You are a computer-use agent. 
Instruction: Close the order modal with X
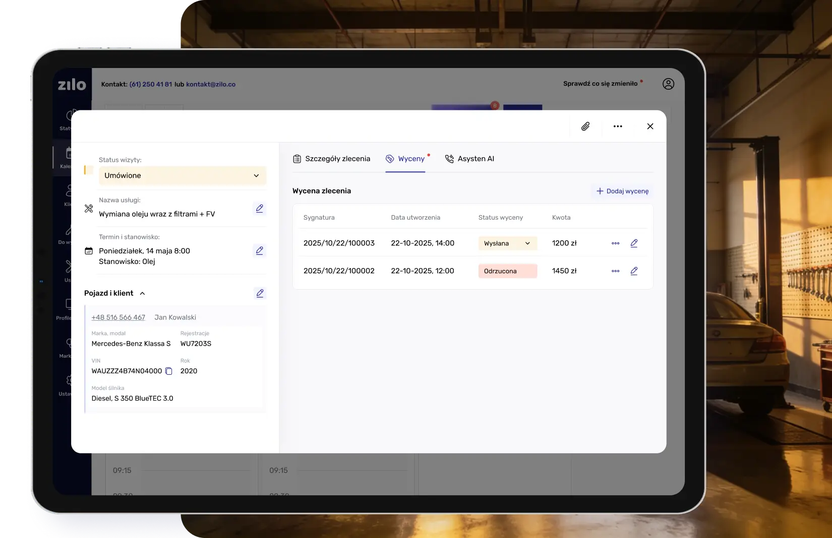click(650, 126)
